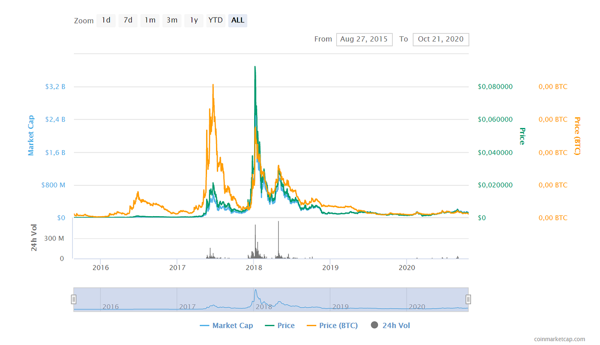
Task: Select the 1d zoom option
Action: pos(106,20)
